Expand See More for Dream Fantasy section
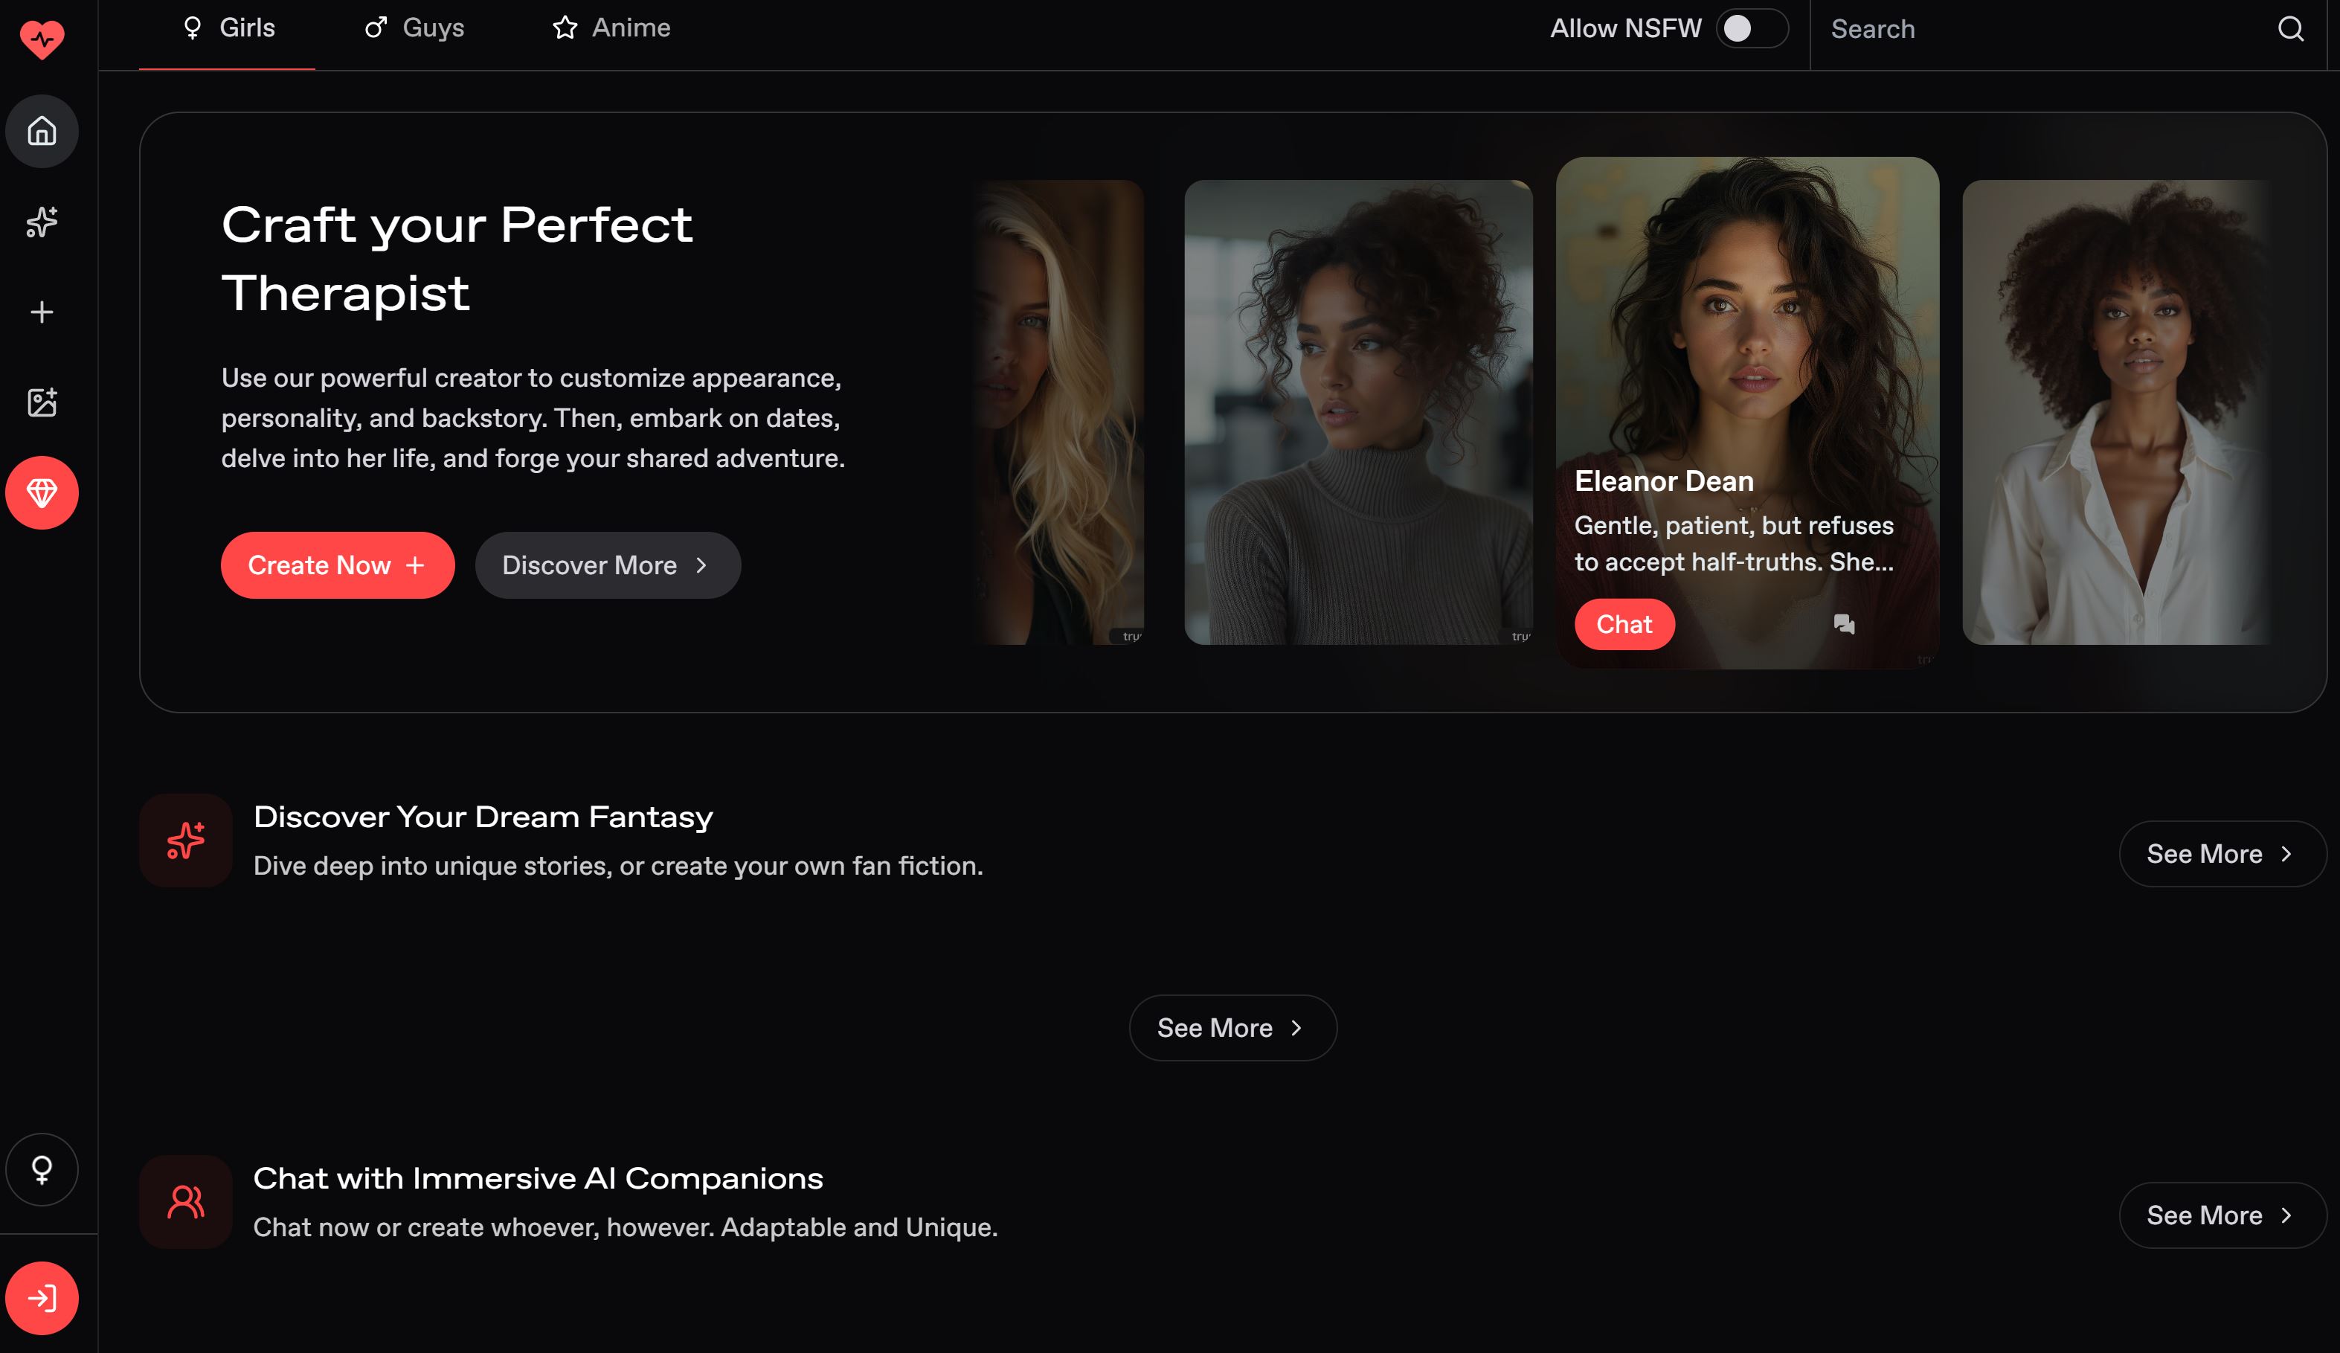Image resolution: width=2340 pixels, height=1353 pixels. [2221, 853]
